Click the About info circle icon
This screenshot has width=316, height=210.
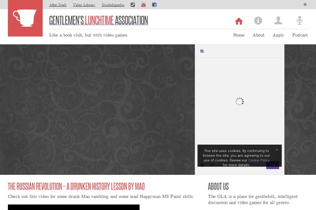tap(258, 20)
